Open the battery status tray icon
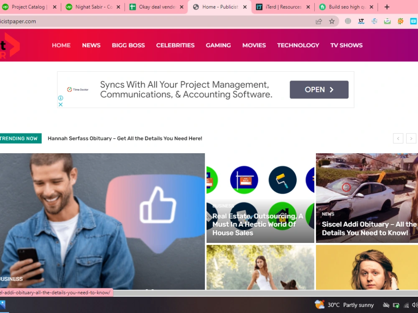The height and width of the screenshot is (313, 418). [396, 305]
